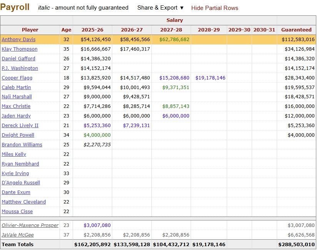Click Dereck Lively II player name
Screen dimensions: 319x250
coord(20,126)
